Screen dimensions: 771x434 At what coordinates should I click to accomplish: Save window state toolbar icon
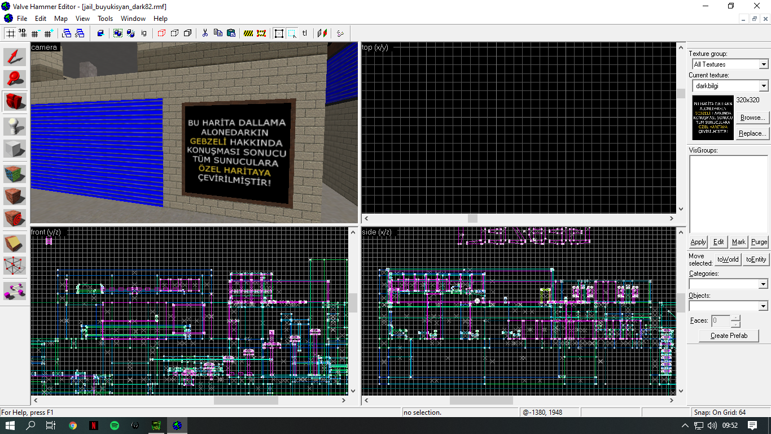[80, 33]
